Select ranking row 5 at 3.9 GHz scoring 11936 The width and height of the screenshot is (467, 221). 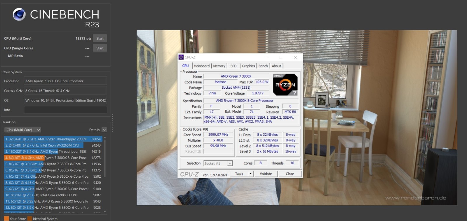tap(53, 164)
